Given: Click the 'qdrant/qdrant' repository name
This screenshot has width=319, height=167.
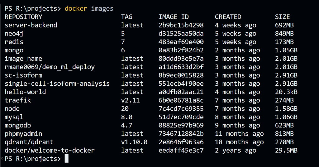Looking at the screenshot, I should point(29,142).
